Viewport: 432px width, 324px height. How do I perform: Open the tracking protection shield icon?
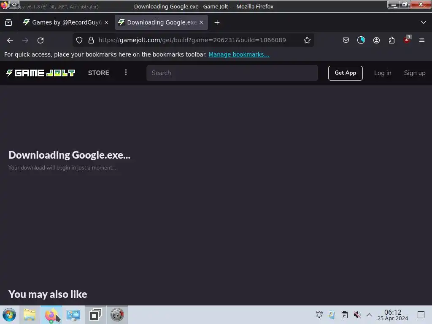(79, 40)
